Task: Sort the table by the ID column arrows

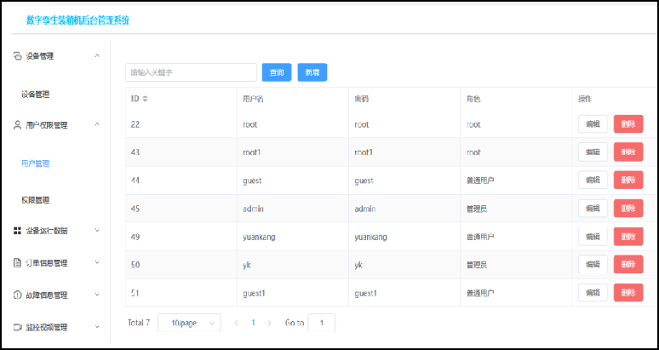Action: 145,99
